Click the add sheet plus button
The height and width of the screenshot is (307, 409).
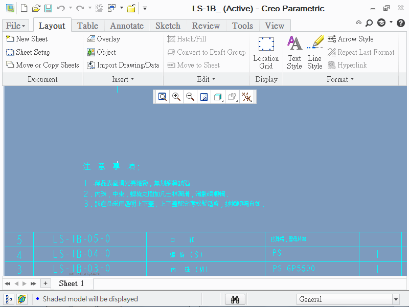click(46, 283)
